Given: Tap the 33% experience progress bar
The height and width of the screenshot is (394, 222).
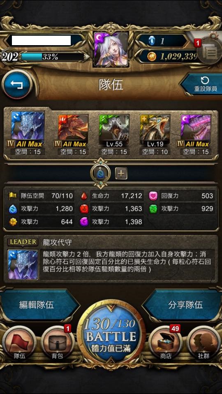Looking at the screenshot, I should [x=52, y=57].
